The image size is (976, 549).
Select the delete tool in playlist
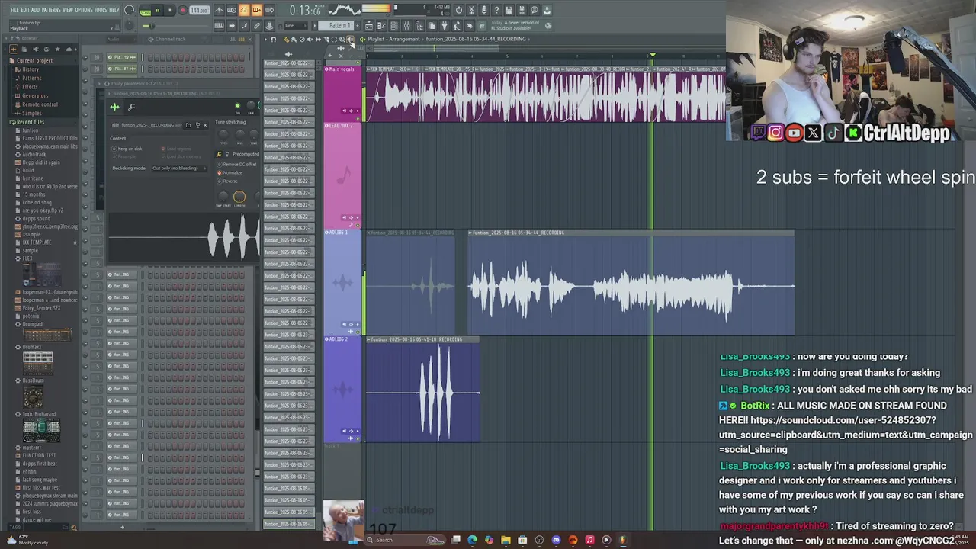pyautogui.click(x=302, y=39)
